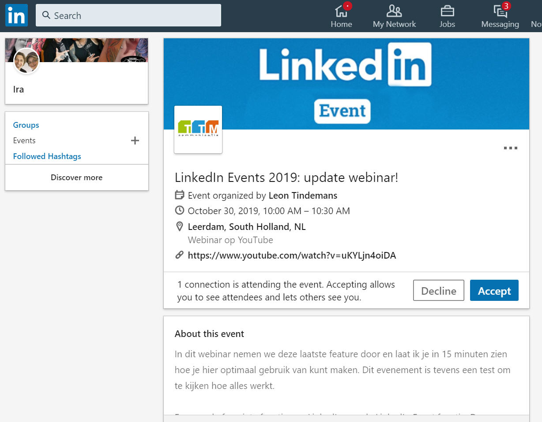Click the TTM communicatie organizer logo
542x422 pixels.
click(x=198, y=130)
